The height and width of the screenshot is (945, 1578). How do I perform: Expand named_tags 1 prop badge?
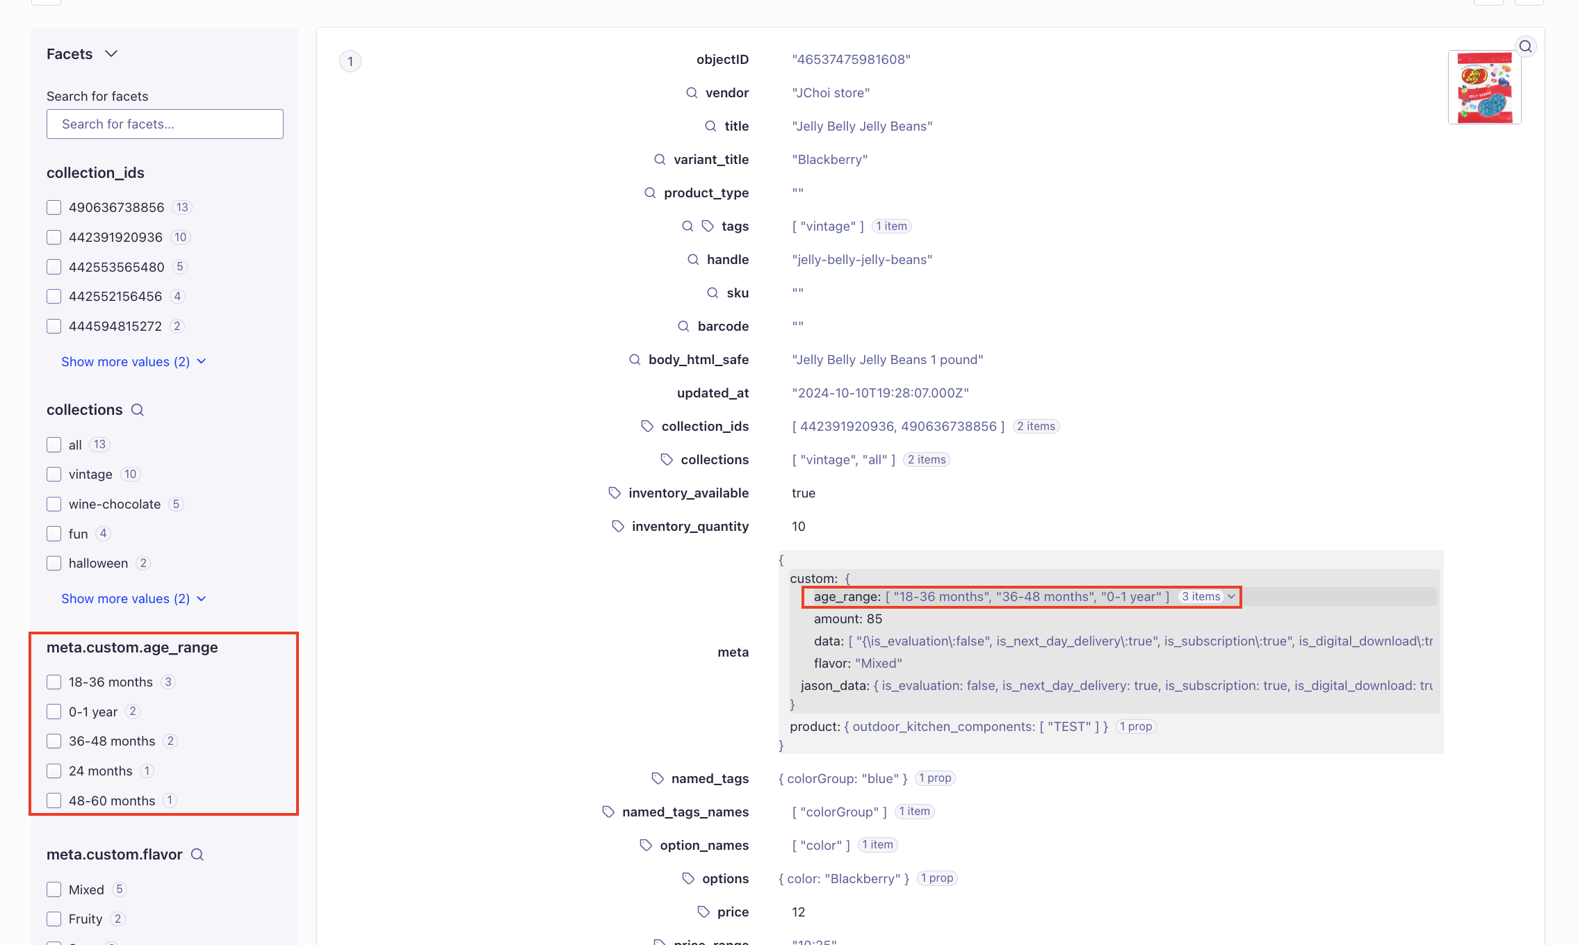(934, 778)
